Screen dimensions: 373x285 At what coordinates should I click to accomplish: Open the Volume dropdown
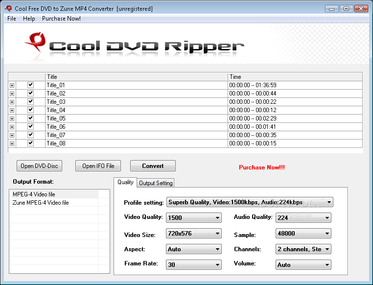click(x=303, y=265)
